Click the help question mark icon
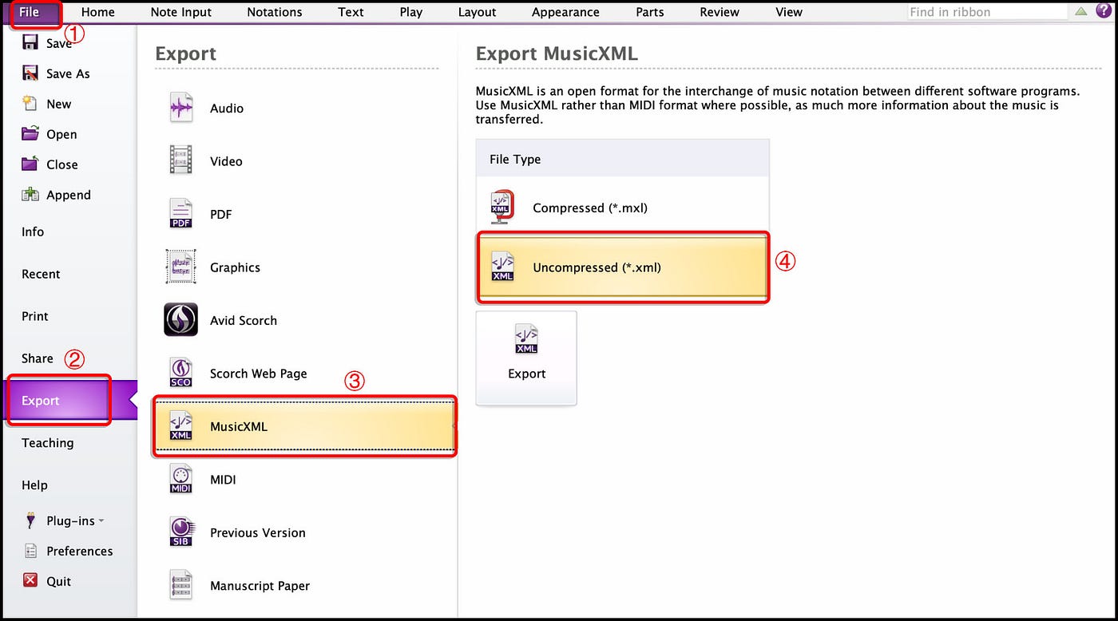This screenshot has width=1118, height=621. click(x=1104, y=11)
